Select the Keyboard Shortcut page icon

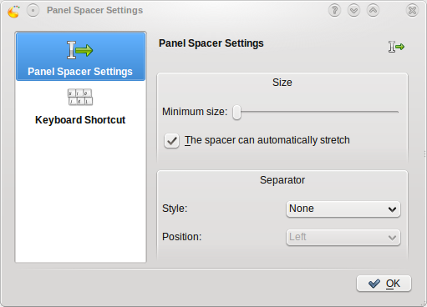(x=80, y=97)
